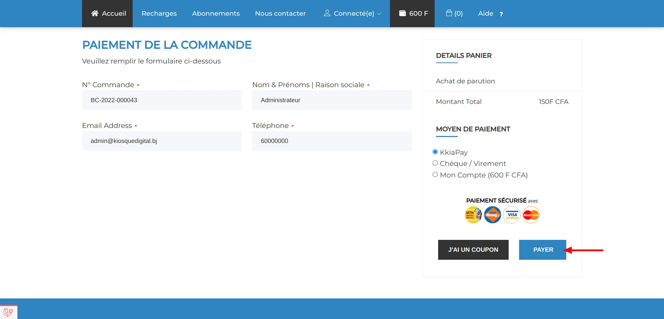Click the home icon beside Accueil
The height and width of the screenshot is (319, 664).
[x=94, y=13]
